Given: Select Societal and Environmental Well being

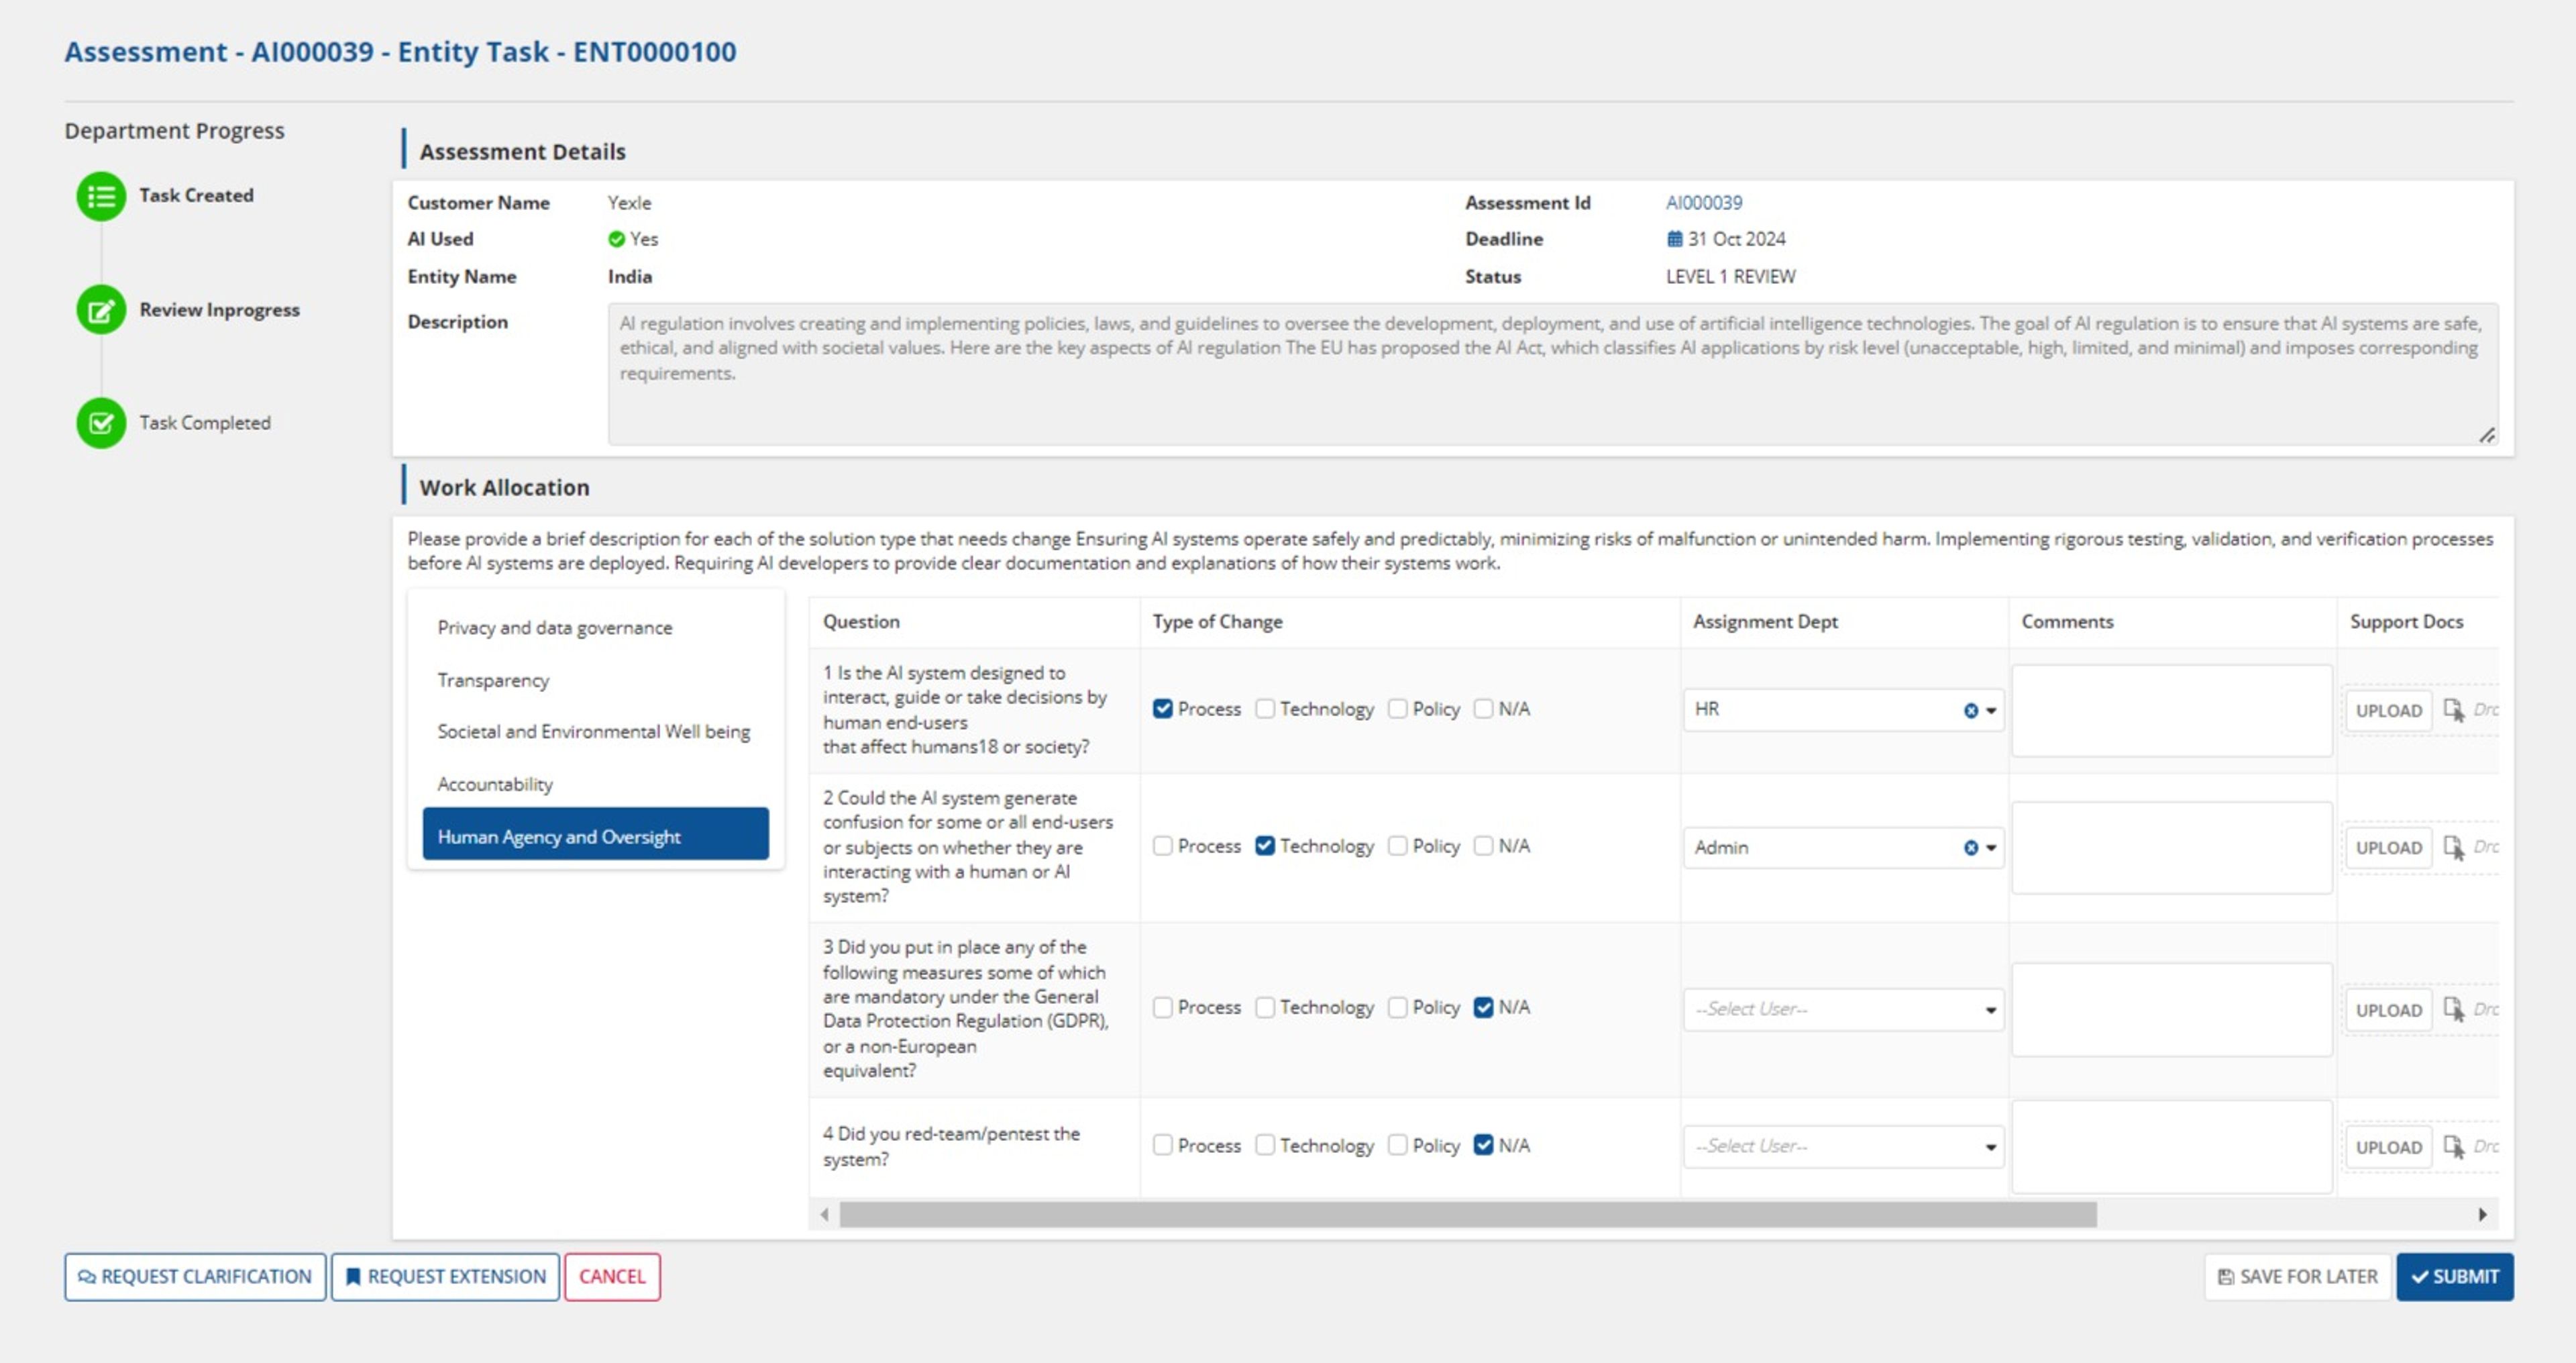Looking at the screenshot, I should [x=595, y=731].
